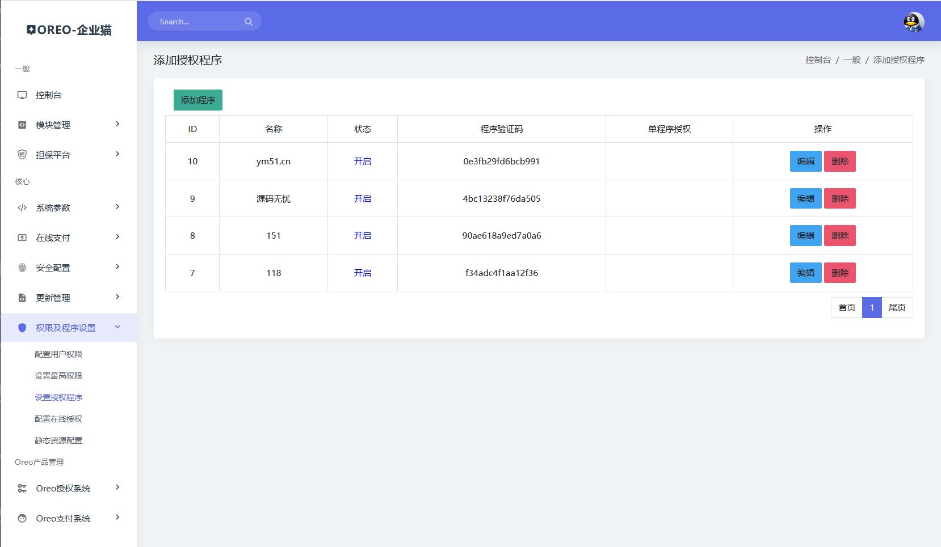Toggle 开启 status for program 151
Image resolution: width=941 pixels, height=547 pixels.
(362, 235)
